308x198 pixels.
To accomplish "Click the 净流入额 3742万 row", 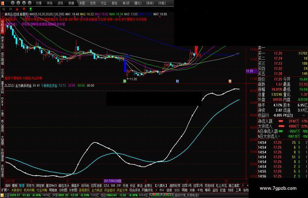I will pos(283,121).
